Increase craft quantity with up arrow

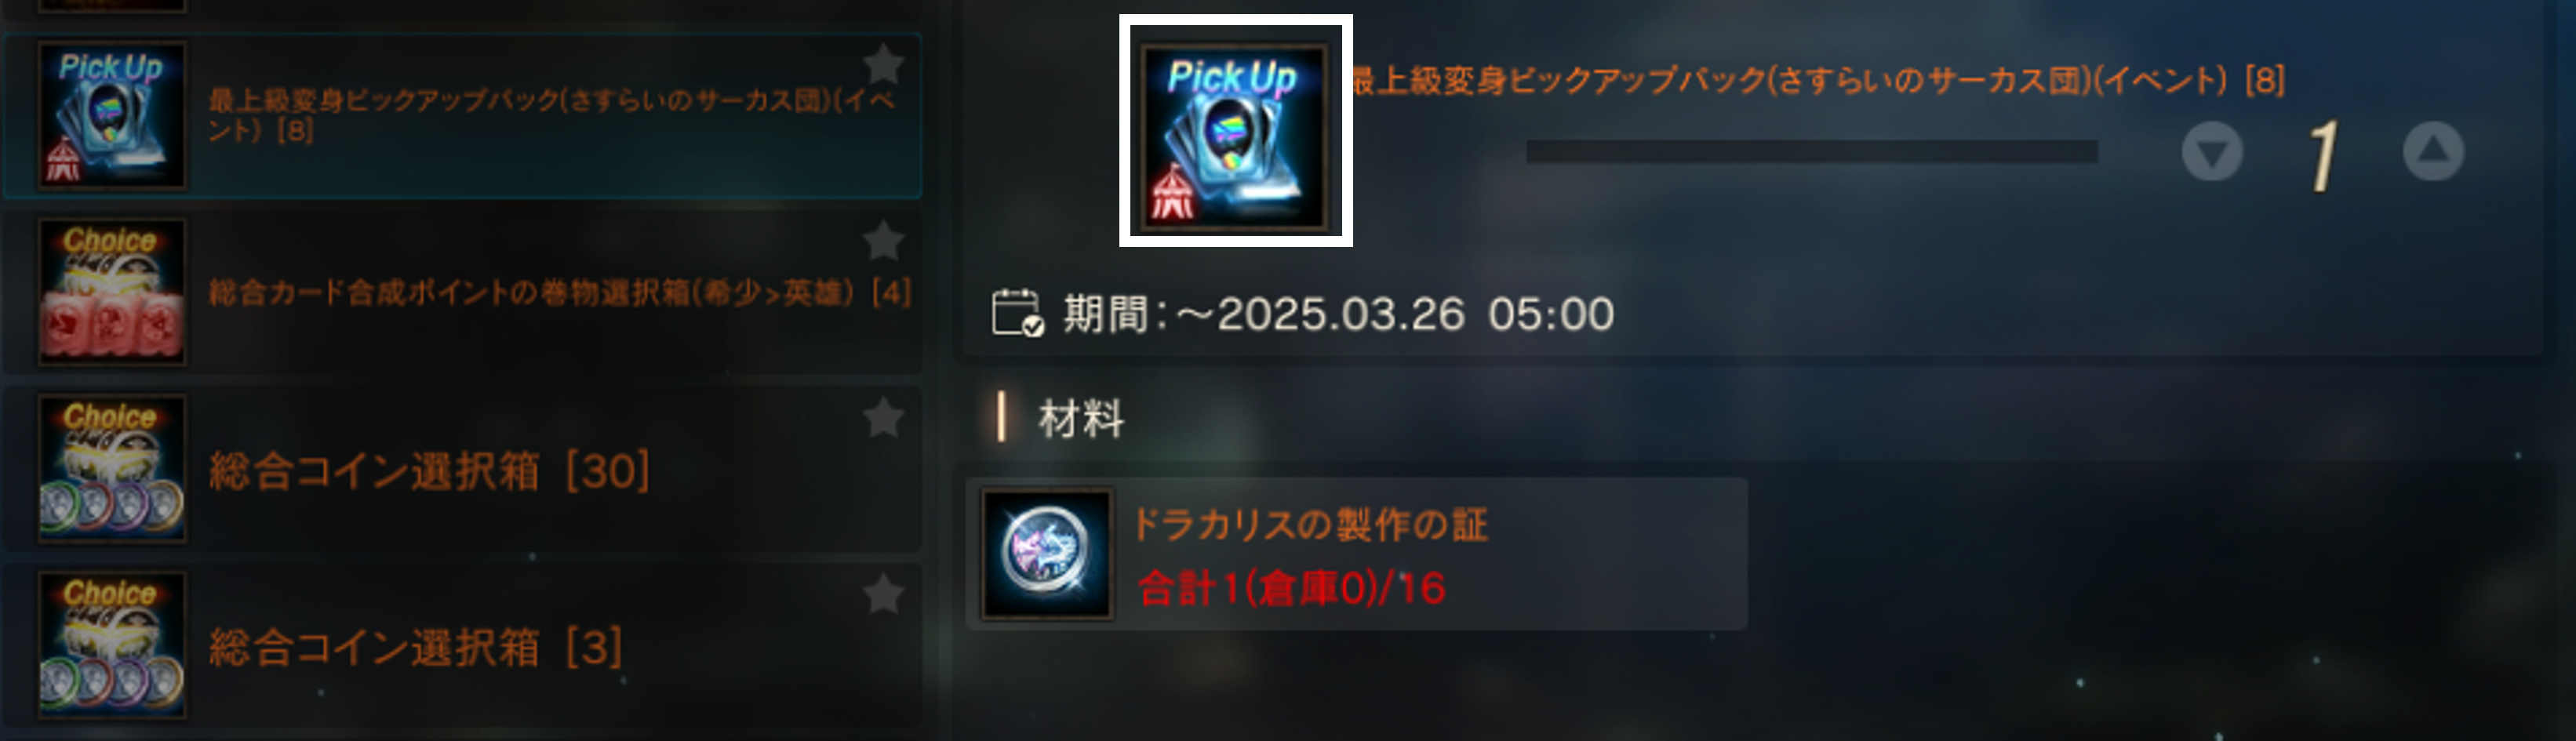tap(2433, 151)
